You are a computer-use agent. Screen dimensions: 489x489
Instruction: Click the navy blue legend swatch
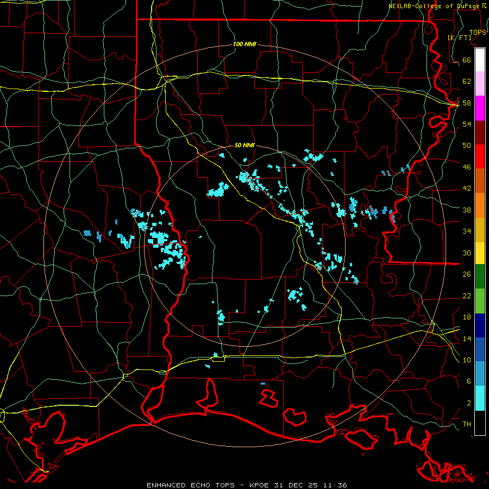(x=480, y=325)
